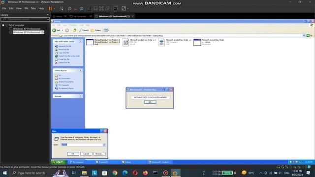This screenshot has height=177, width=315.
Task: Switch to Unity mode icon
Action: tap(107, 8)
